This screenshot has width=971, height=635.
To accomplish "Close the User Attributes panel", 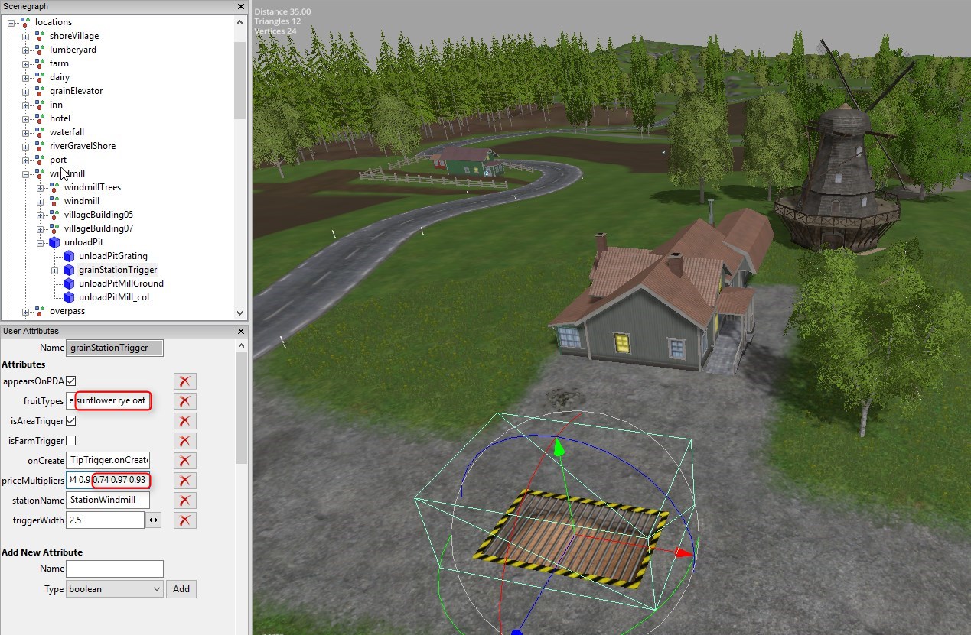I will tap(242, 331).
